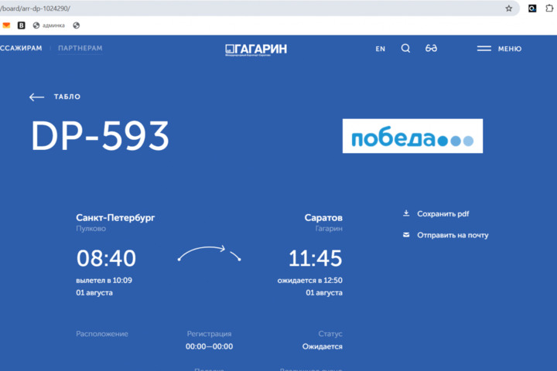The height and width of the screenshot is (371, 557).
Task: Click the Гагарин arrival airport name
Action: pyautogui.click(x=329, y=229)
